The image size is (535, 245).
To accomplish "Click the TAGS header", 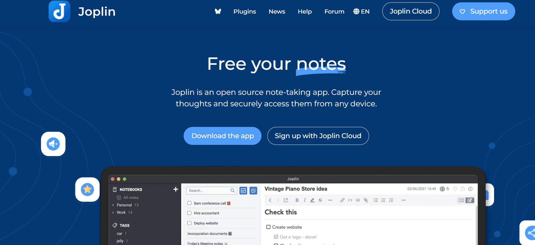I will pyautogui.click(x=124, y=226).
